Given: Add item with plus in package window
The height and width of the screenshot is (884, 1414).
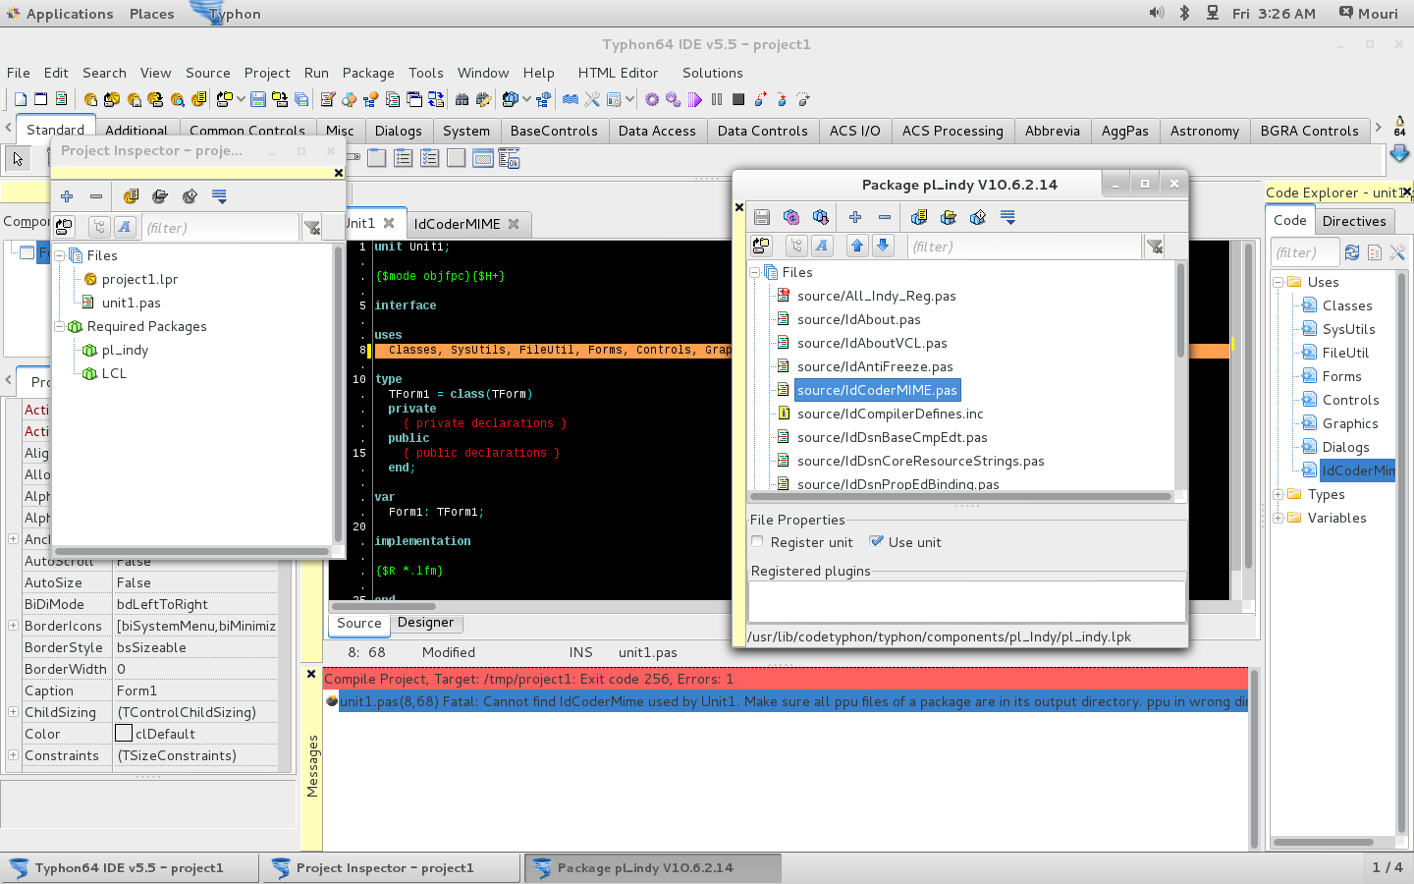Looking at the screenshot, I should pyautogui.click(x=855, y=217).
